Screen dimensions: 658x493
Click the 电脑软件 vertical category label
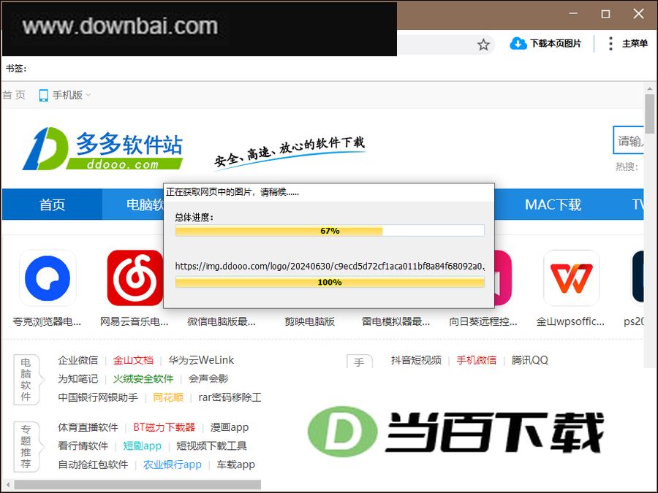pyautogui.click(x=26, y=379)
